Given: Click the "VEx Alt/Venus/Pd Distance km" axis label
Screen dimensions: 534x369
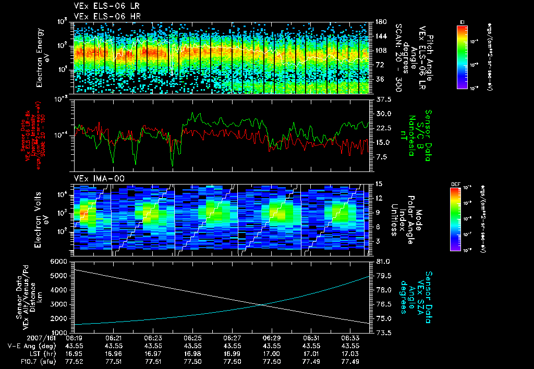Looking at the screenshot, I should pos(30,297).
